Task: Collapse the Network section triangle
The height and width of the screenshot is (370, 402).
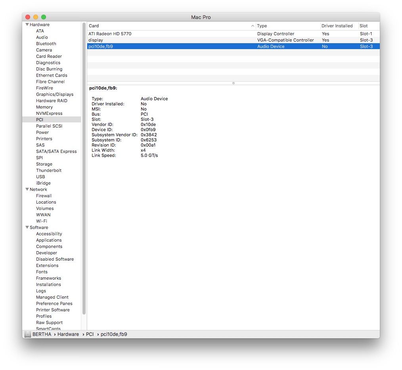Action: point(27,189)
